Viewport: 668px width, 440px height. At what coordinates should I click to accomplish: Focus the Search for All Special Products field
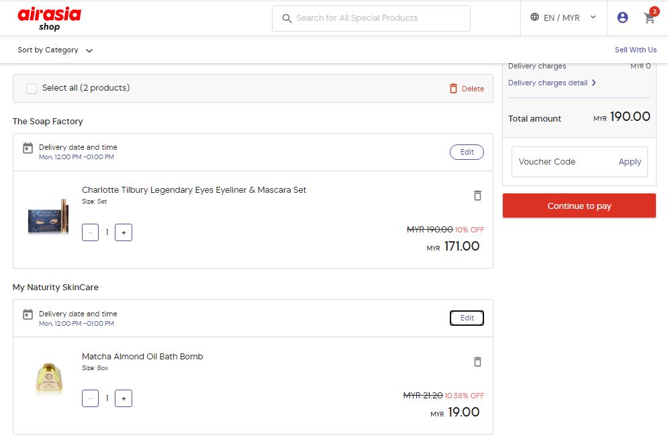371,18
